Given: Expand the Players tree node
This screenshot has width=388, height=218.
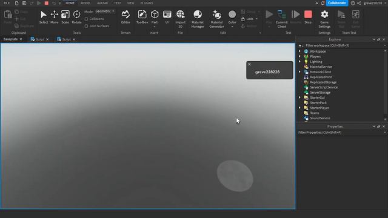Looking at the screenshot, I should tap(299, 56).
